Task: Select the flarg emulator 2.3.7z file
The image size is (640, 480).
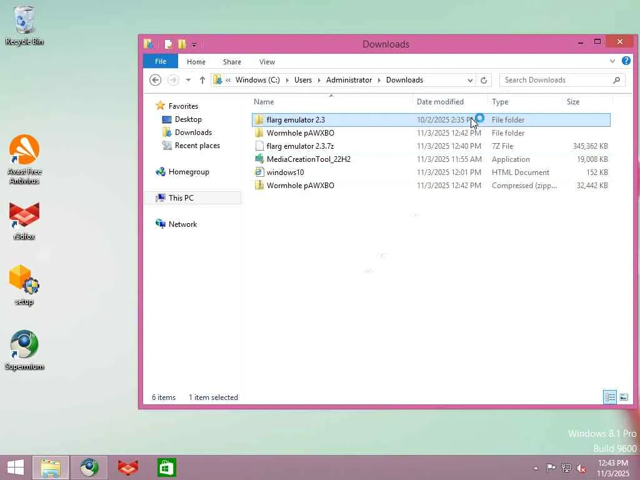Action: (431, 146)
